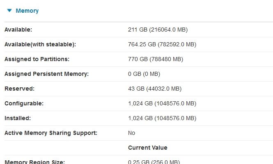Click the Available label

(18, 30)
